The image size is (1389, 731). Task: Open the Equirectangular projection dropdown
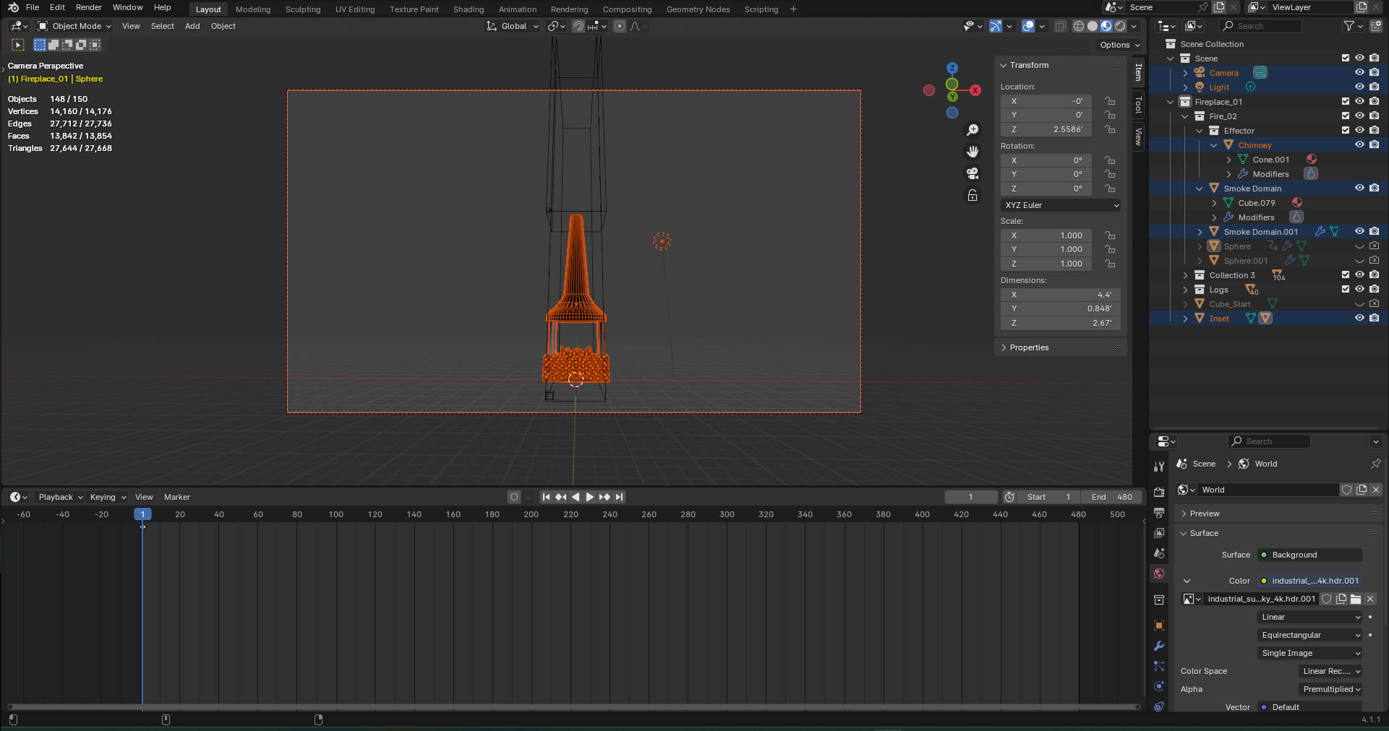click(x=1310, y=635)
